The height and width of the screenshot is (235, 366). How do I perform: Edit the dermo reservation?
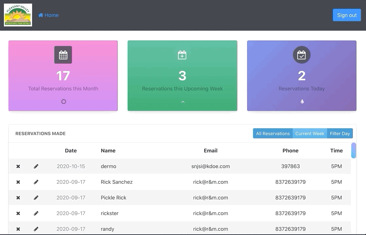click(x=36, y=166)
